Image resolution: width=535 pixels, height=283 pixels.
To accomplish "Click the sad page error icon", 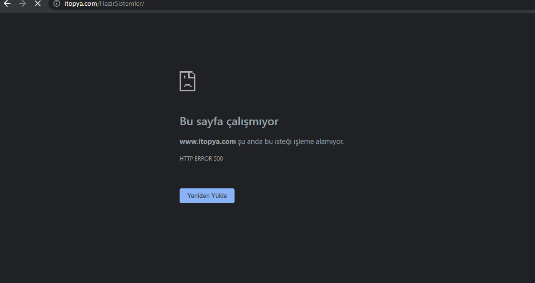I will pyautogui.click(x=187, y=81).
